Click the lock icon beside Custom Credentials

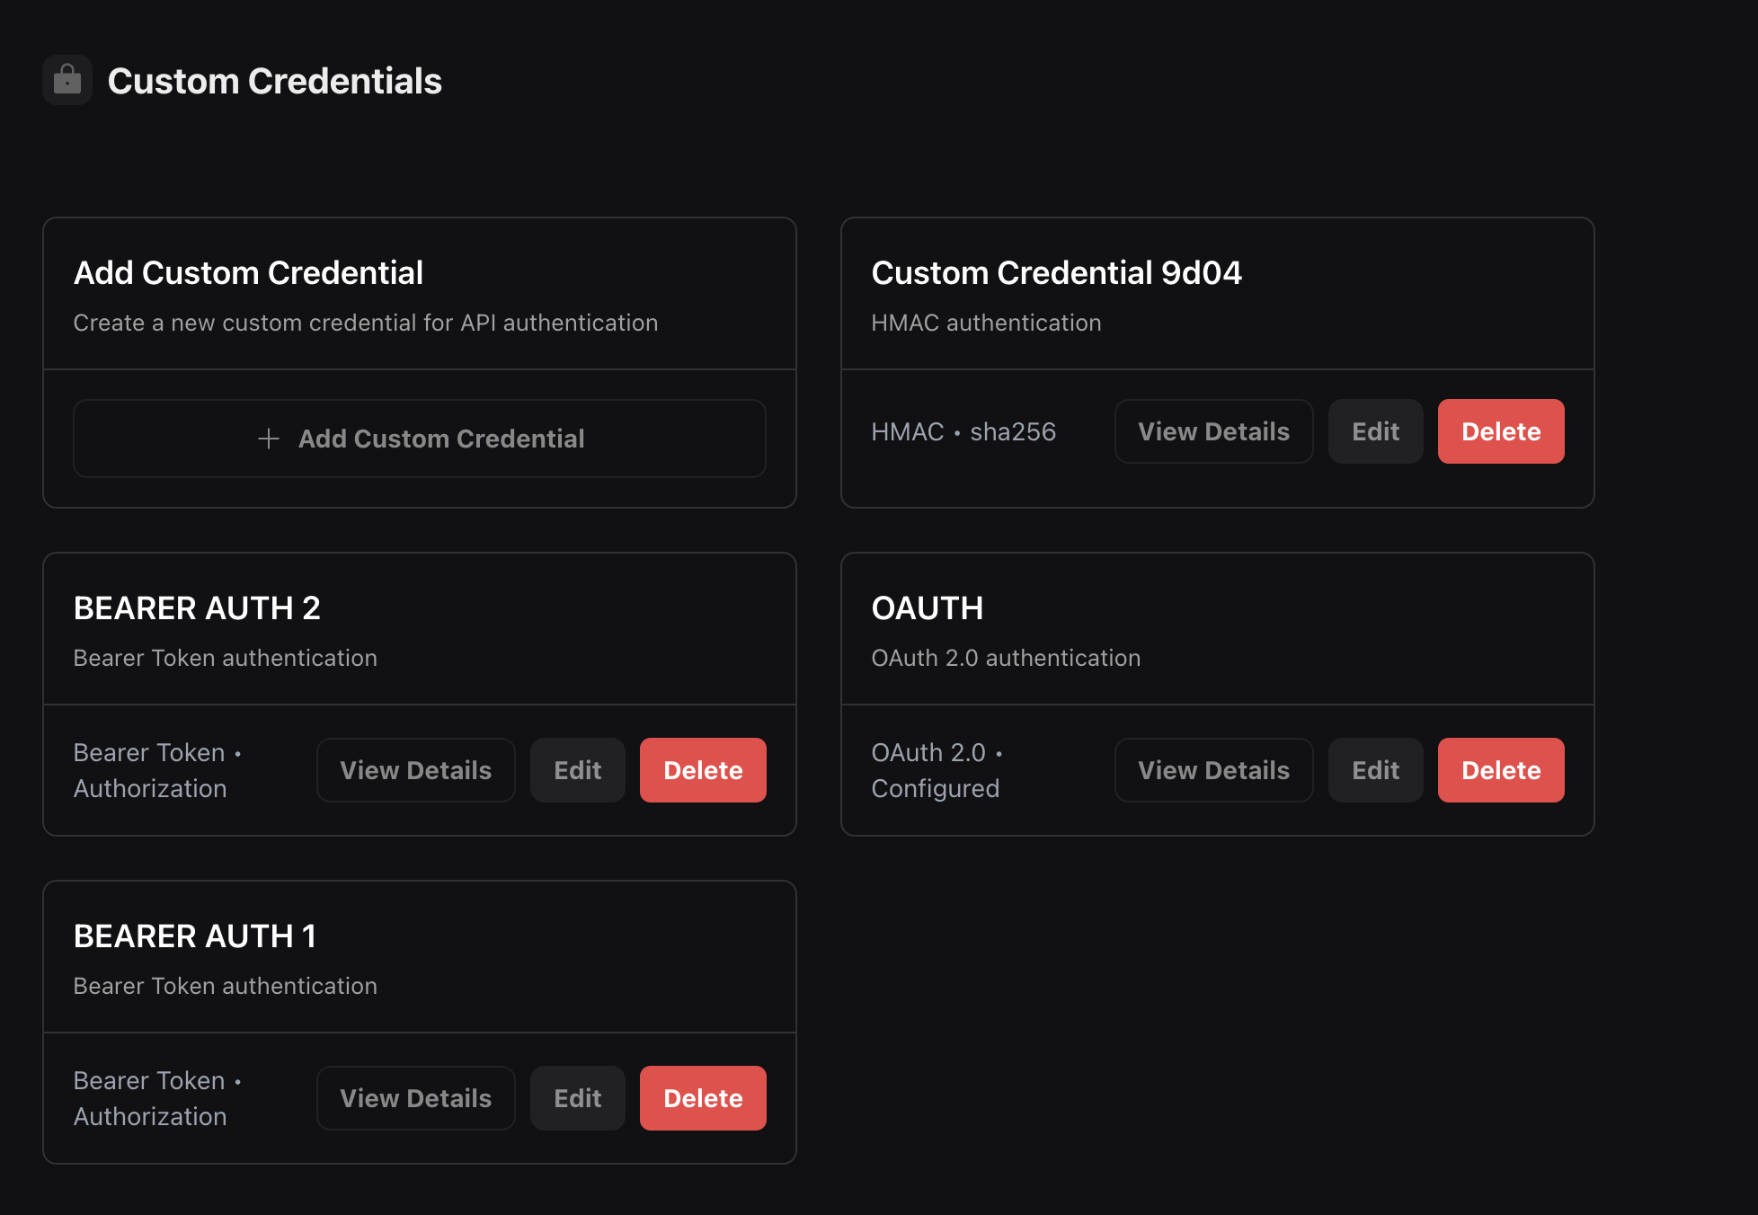(67, 80)
